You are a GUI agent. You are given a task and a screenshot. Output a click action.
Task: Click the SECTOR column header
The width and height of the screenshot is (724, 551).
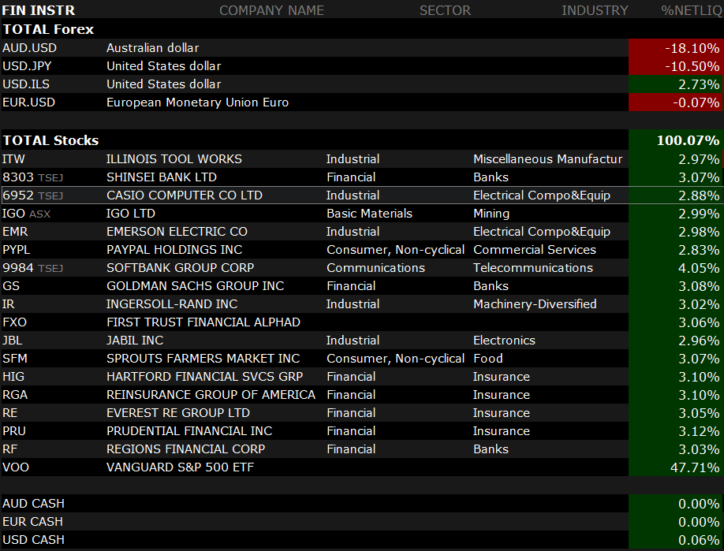coord(445,10)
